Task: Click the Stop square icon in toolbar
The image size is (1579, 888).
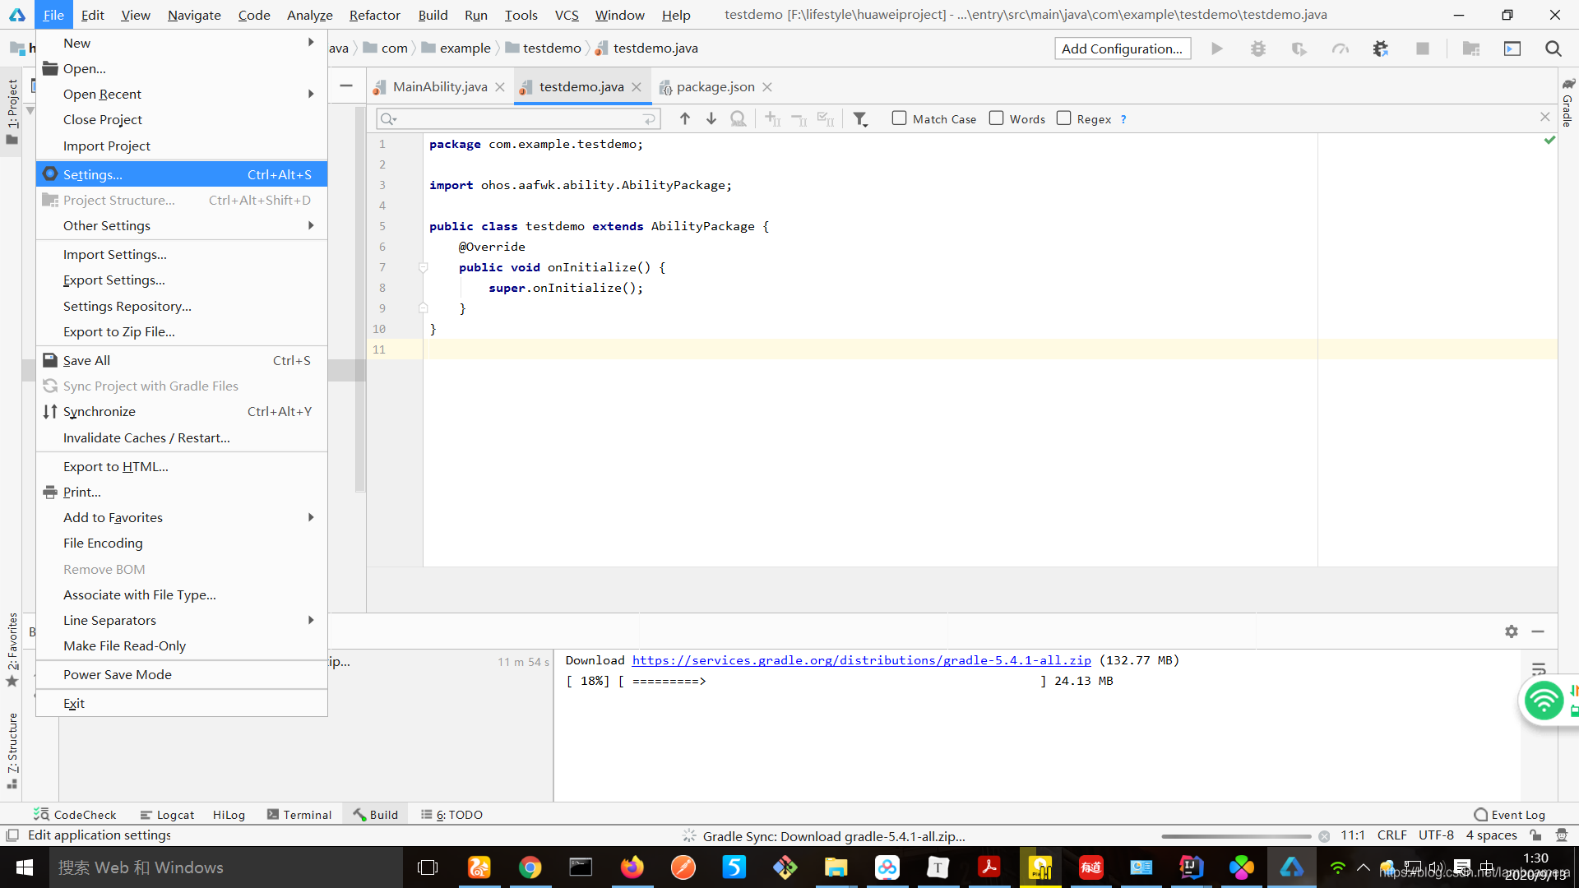Action: point(1422,49)
